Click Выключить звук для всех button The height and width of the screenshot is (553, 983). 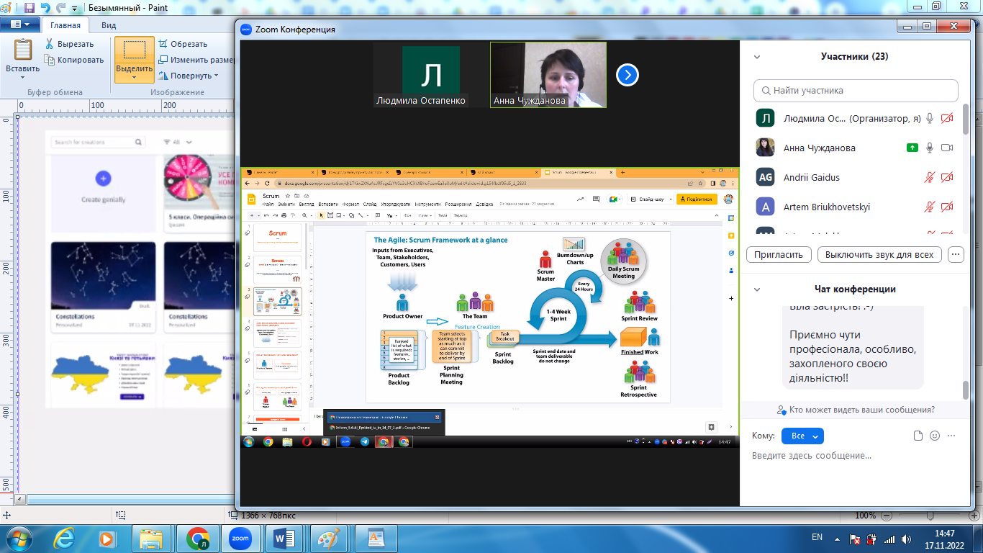pyautogui.click(x=879, y=254)
